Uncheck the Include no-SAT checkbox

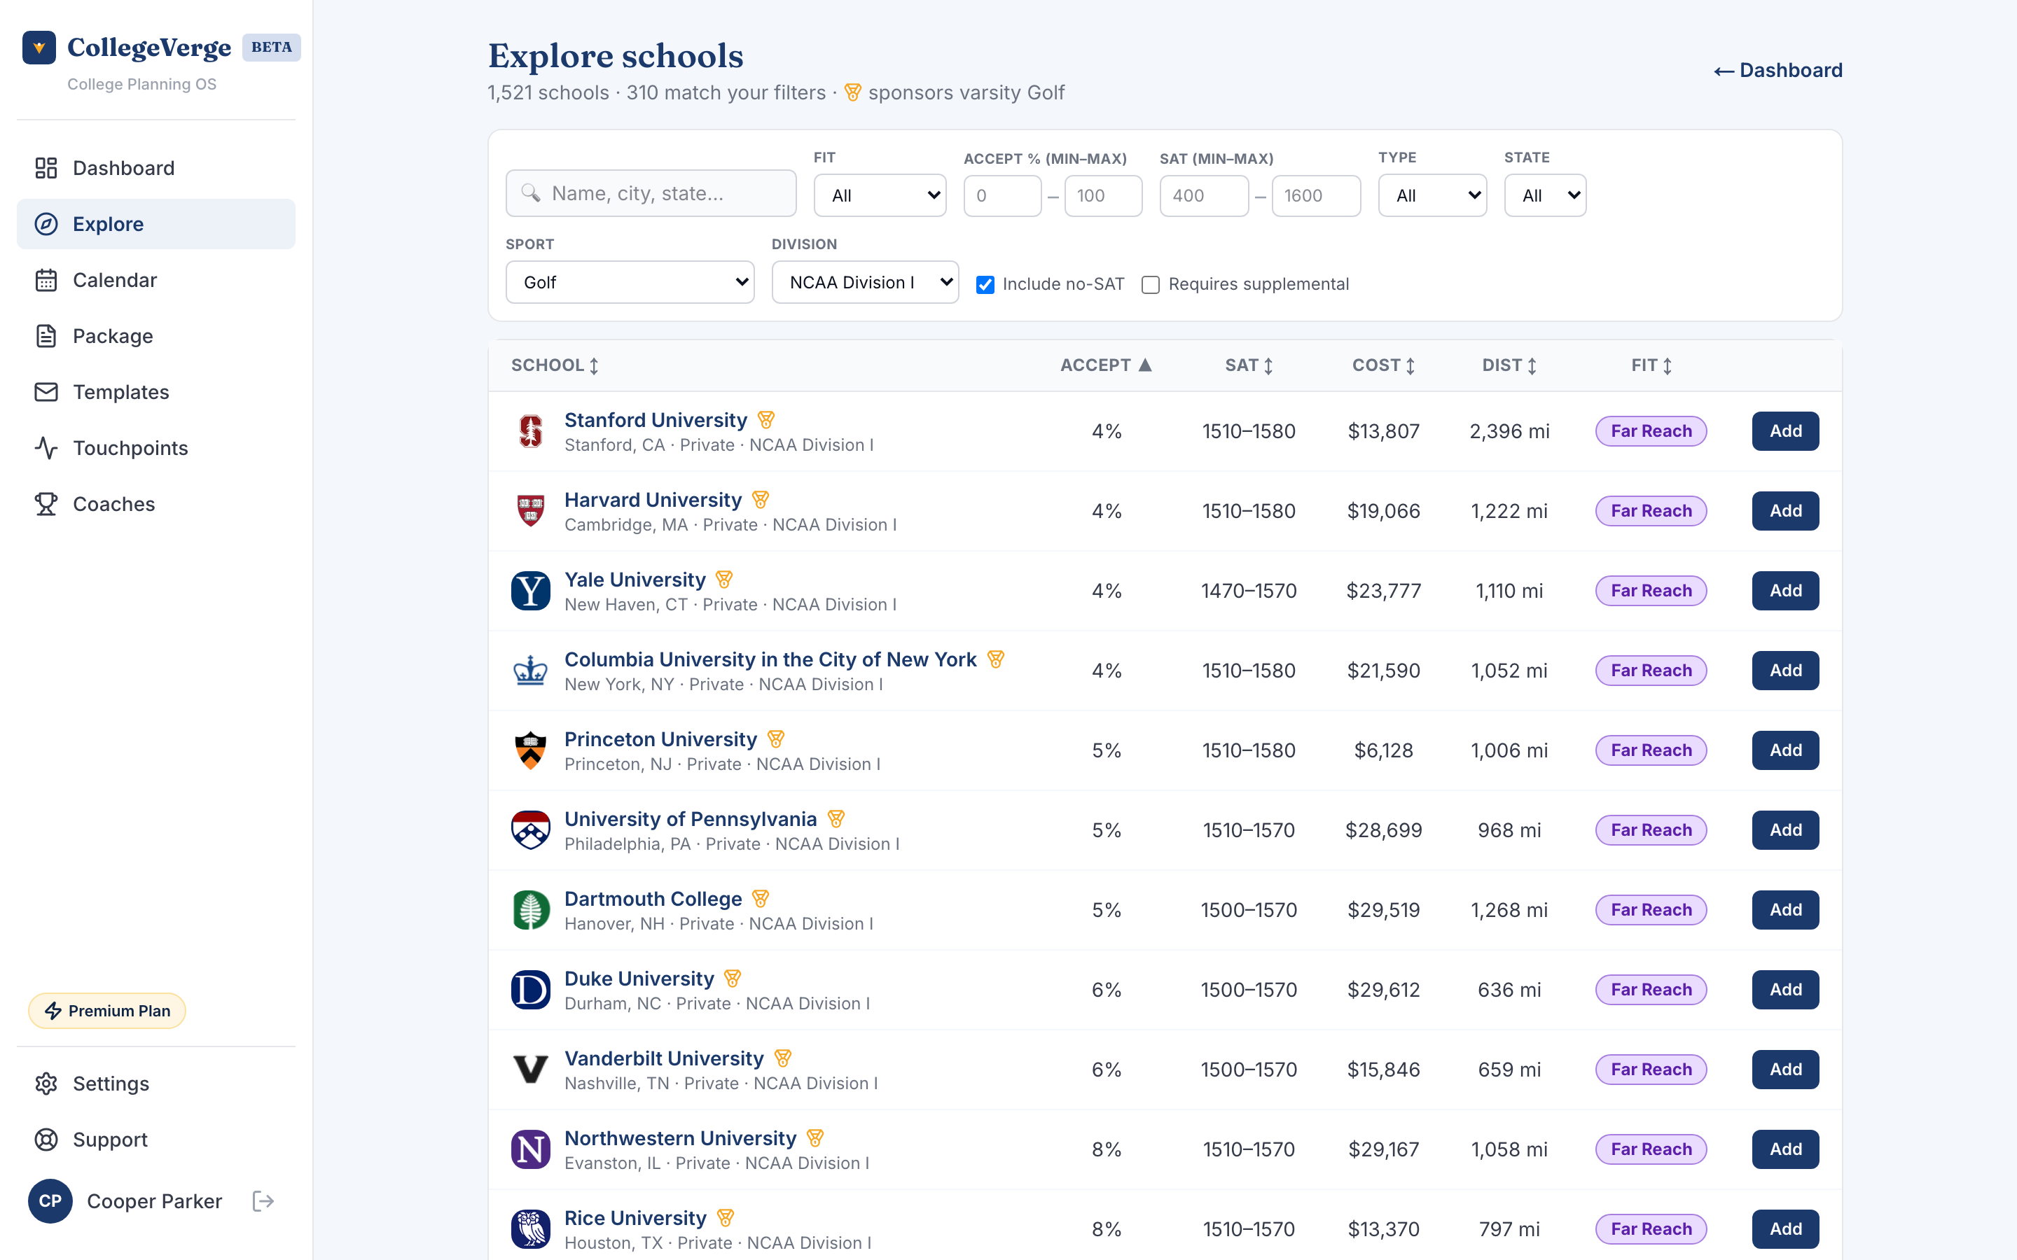pos(985,285)
